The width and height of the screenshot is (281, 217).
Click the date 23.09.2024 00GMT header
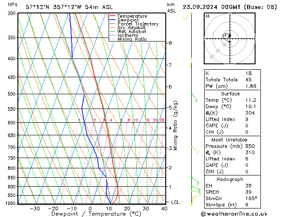pyautogui.click(x=211, y=7)
